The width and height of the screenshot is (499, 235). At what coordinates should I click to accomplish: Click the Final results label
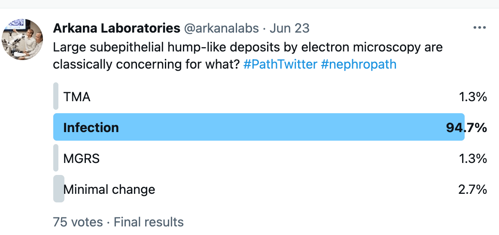(149, 222)
